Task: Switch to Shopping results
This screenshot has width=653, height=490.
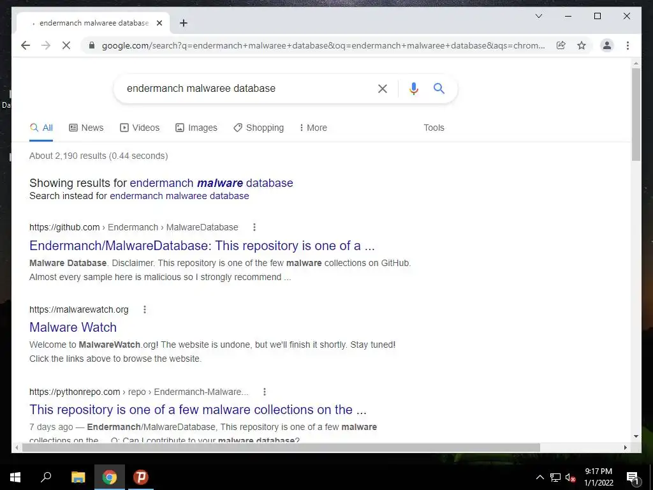Action: coord(259,128)
